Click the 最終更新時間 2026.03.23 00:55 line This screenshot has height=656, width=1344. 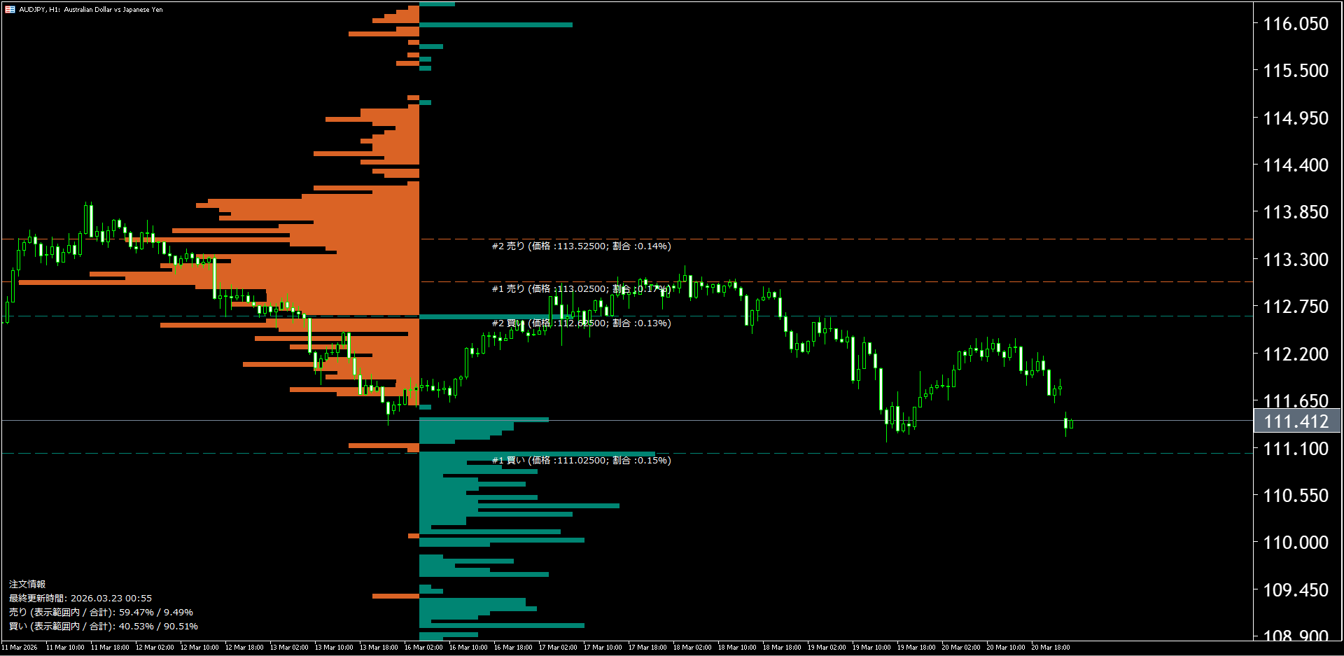(x=80, y=599)
